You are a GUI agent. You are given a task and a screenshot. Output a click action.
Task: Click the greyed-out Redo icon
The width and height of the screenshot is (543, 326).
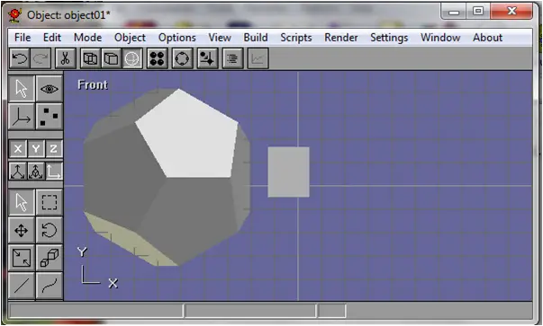[41, 58]
